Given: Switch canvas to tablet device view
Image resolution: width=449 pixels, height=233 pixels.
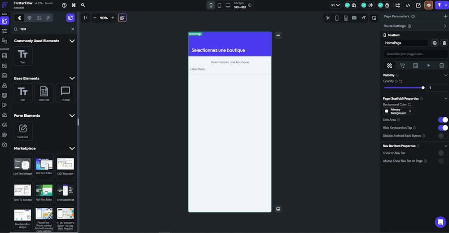Looking at the screenshot, I should [x=220, y=5].
